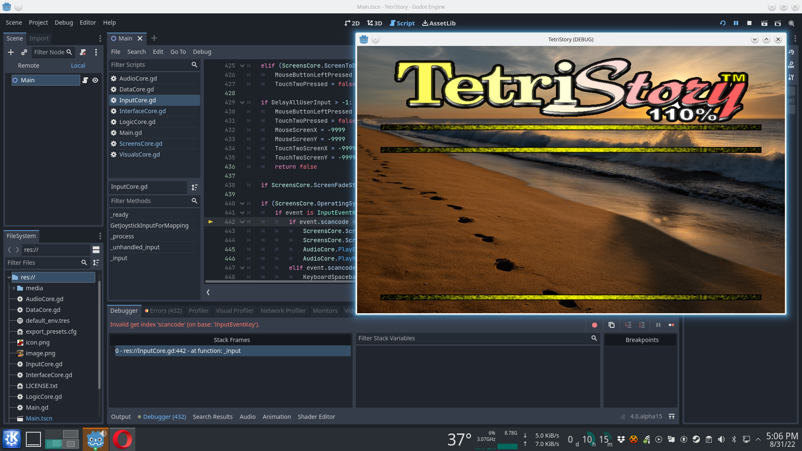Click the Filter Scripts search field
Image resolution: width=802 pixels, height=451 pixels.
tap(154, 65)
